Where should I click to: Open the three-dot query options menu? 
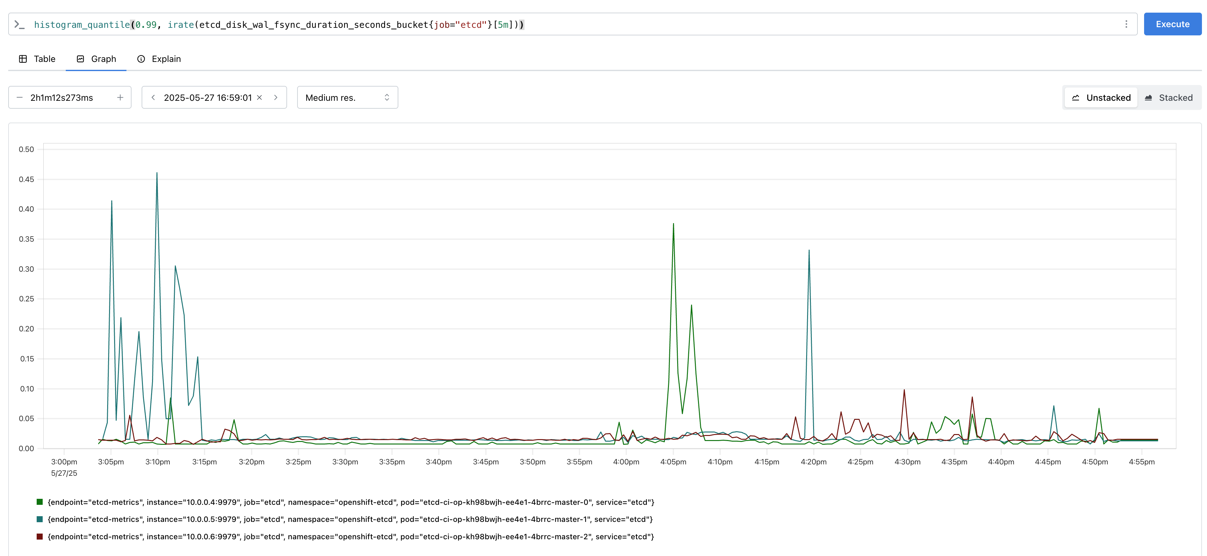coord(1126,24)
